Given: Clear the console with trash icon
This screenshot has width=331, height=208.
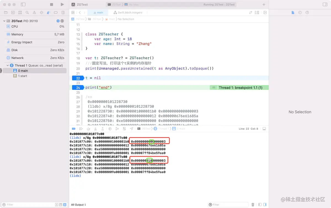Looking at the screenshot, I should pyautogui.click(x=253, y=205).
